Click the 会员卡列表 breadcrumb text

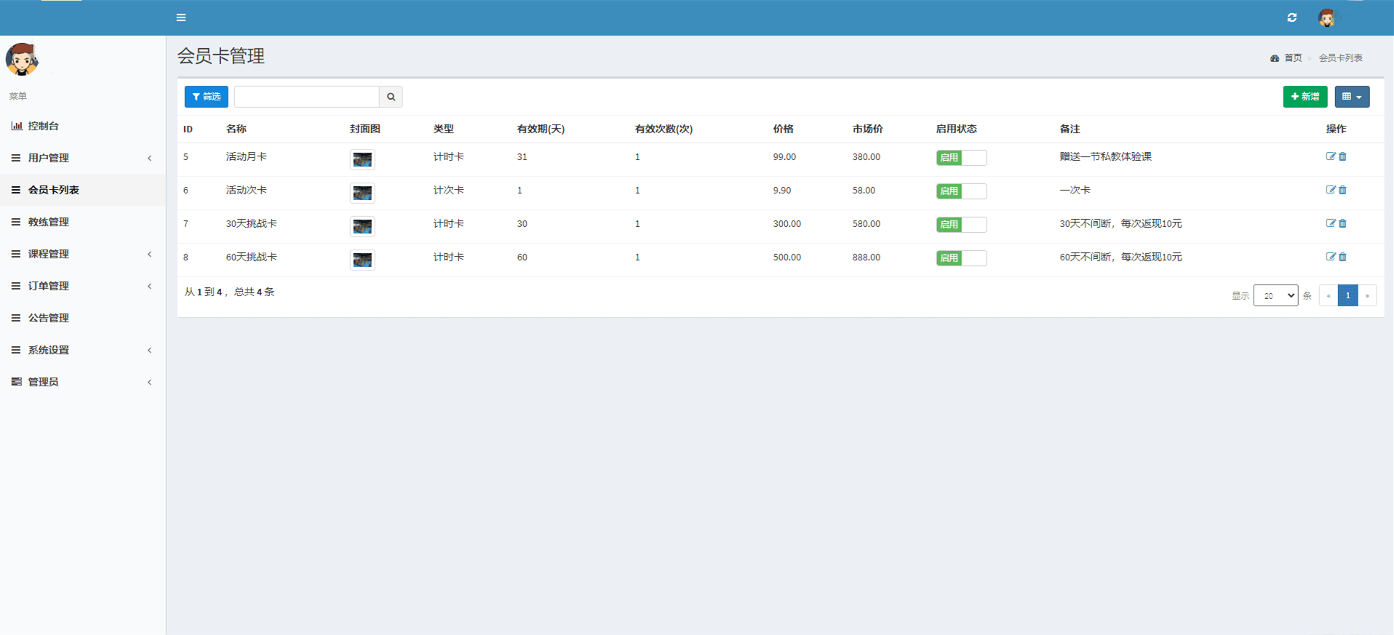1340,58
